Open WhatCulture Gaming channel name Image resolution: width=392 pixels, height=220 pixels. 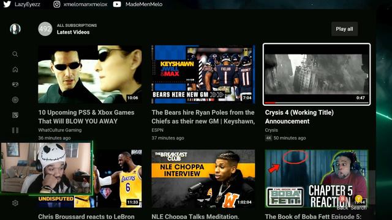(x=60, y=130)
